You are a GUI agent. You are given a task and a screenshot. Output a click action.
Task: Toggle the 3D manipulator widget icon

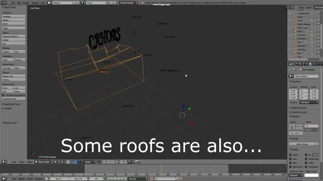[72, 162]
